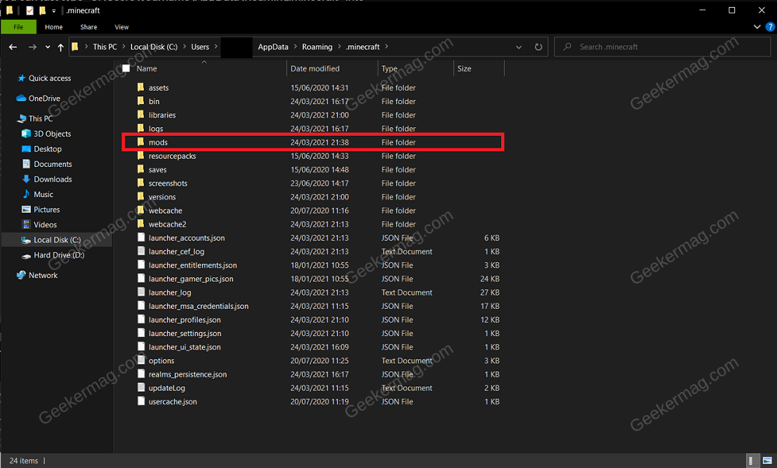Open Pictures in the navigation pane
The height and width of the screenshot is (468, 777).
(47, 210)
